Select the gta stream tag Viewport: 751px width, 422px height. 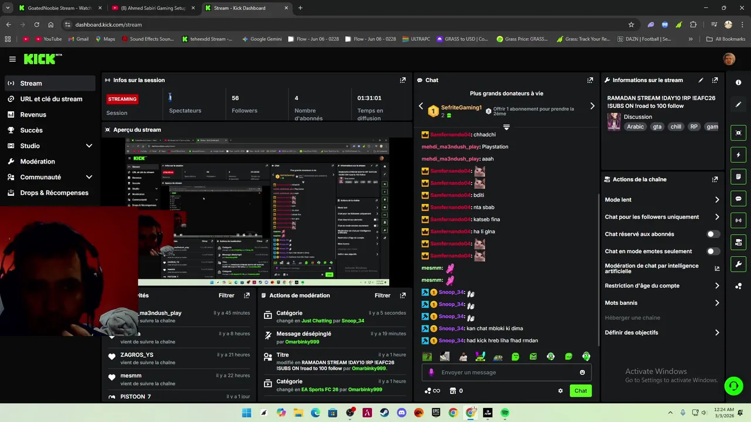point(657,127)
